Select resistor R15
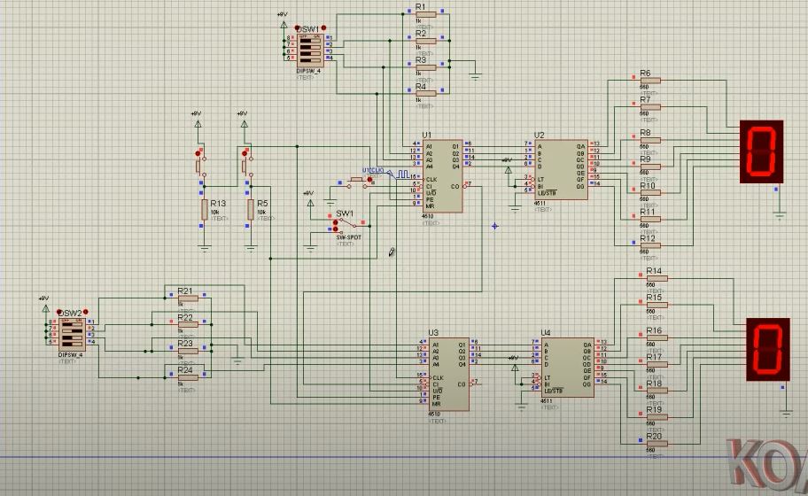 point(657,305)
